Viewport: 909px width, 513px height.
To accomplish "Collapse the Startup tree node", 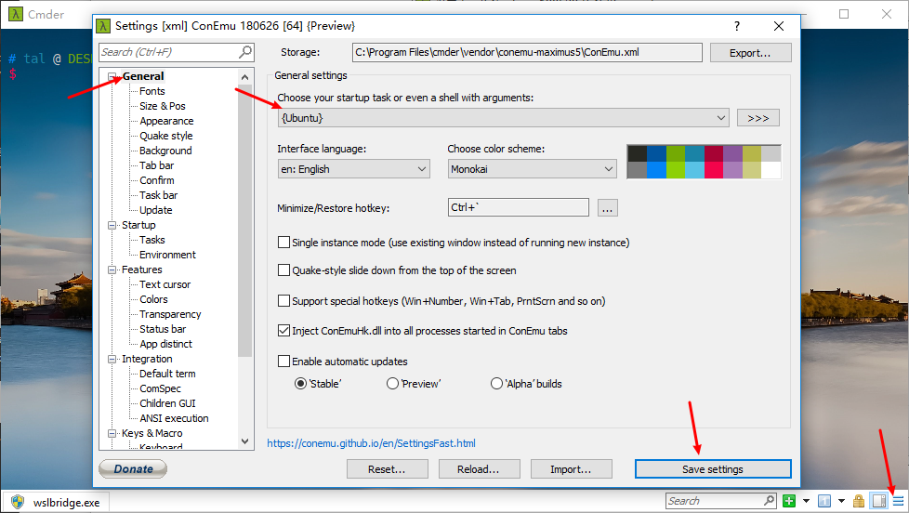I will click(x=112, y=225).
